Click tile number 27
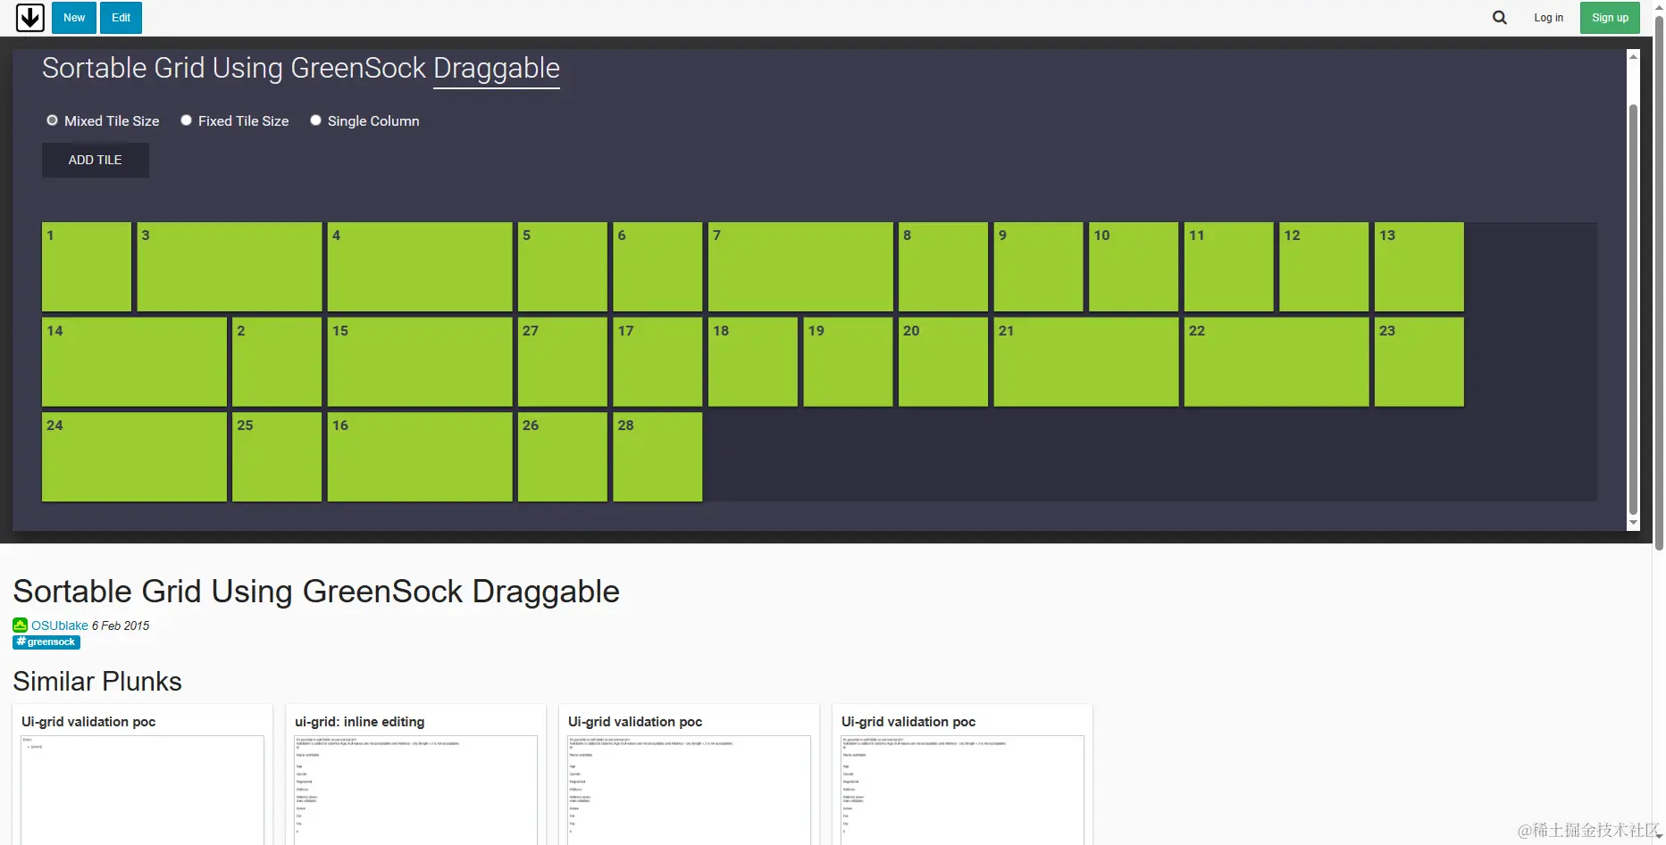The height and width of the screenshot is (845, 1666). (563, 362)
